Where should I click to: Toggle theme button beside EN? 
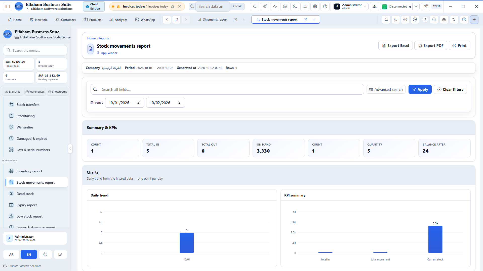click(45, 254)
